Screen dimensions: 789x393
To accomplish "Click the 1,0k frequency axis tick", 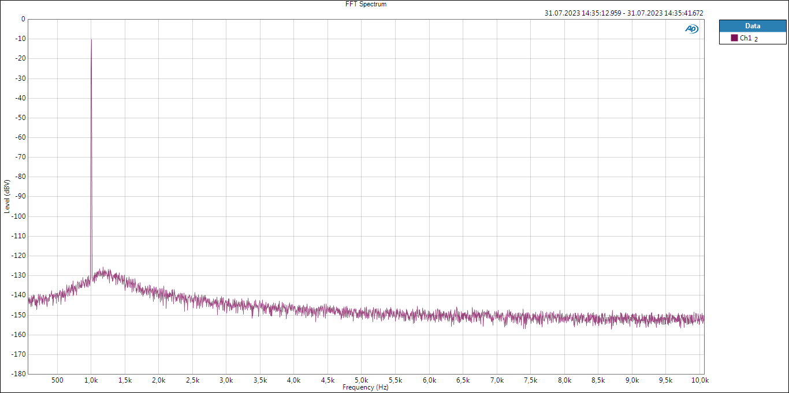I will [91, 380].
